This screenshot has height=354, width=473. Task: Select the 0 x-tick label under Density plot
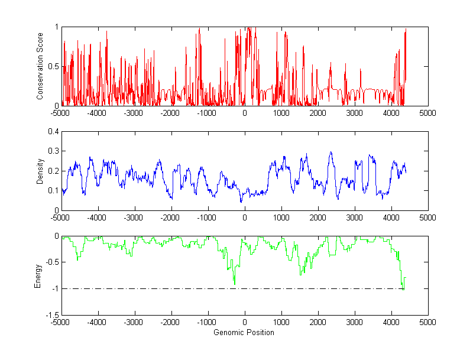244,217
